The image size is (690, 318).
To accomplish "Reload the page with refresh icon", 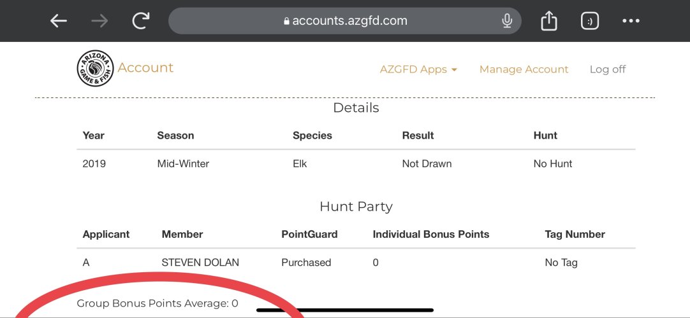I will tap(141, 20).
